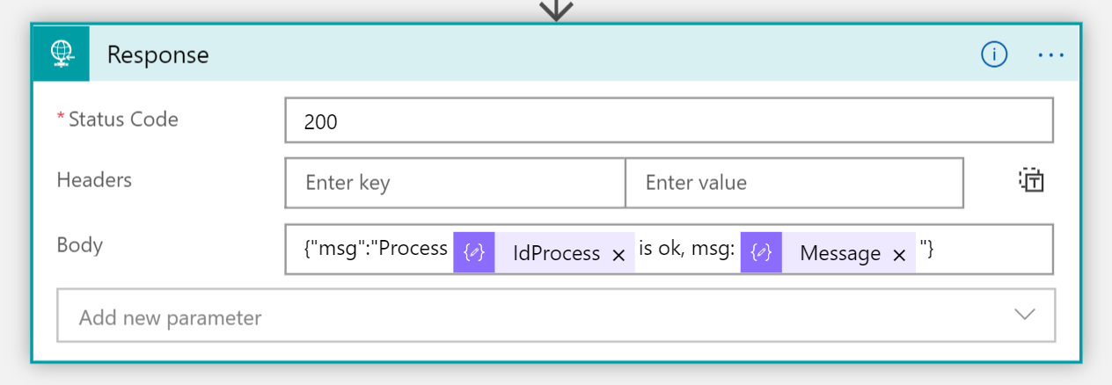Click the Status Code label

click(x=122, y=119)
